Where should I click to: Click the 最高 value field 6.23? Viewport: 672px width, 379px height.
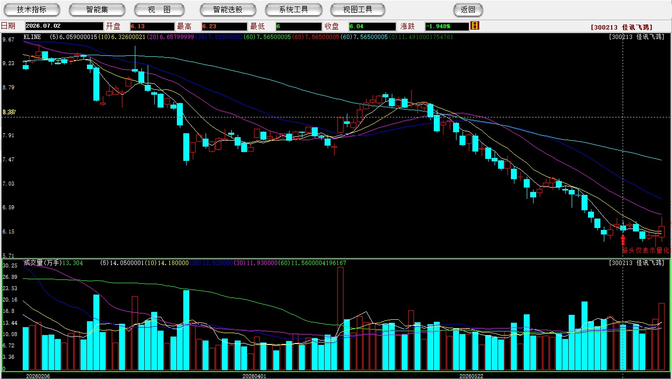click(224, 26)
